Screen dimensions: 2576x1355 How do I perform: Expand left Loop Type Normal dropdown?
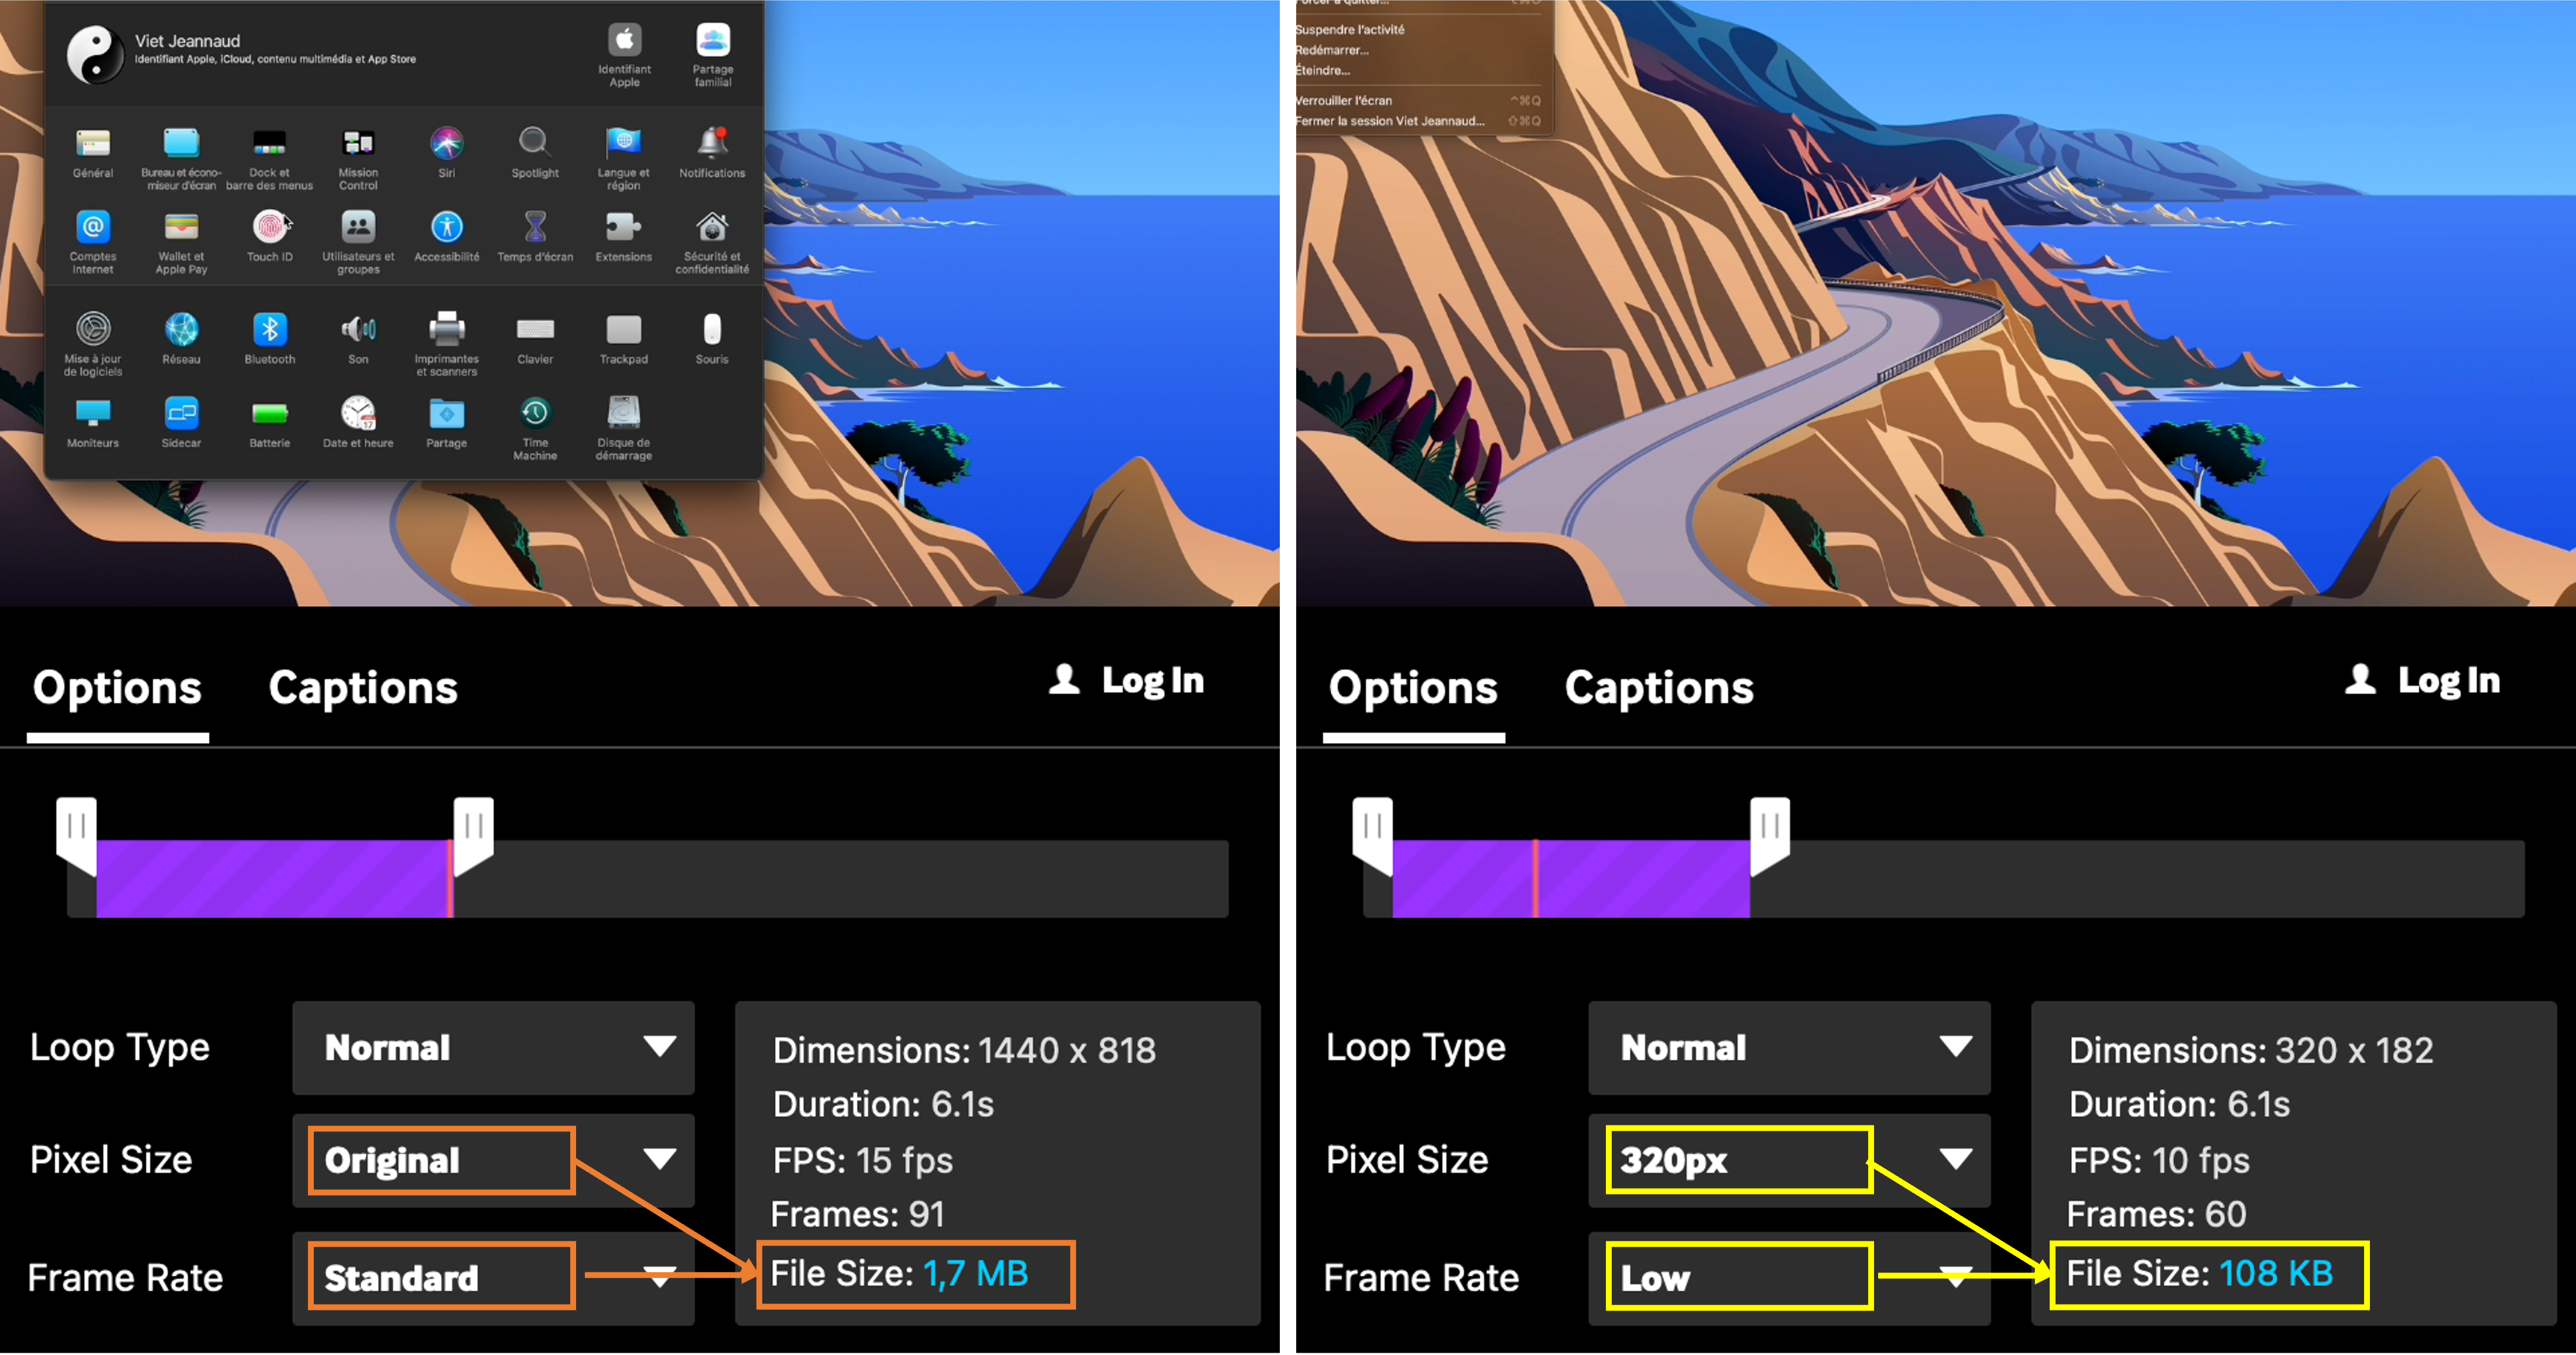(493, 1047)
